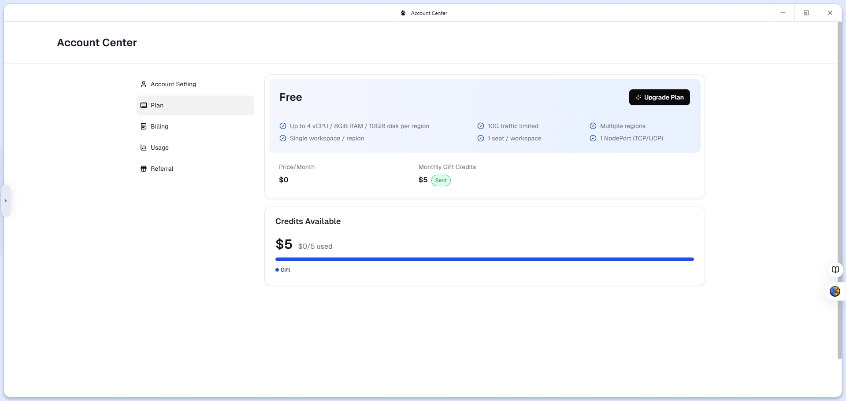Screen dimensions: 846x401
Task: Click the person icon beside Account Setting
Action: coord(143,84)
